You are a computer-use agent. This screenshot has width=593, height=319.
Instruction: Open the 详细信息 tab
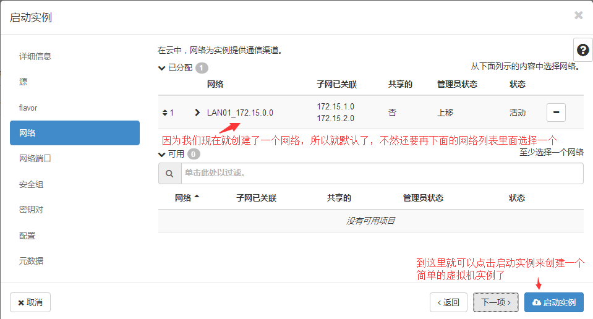[35, 56]
